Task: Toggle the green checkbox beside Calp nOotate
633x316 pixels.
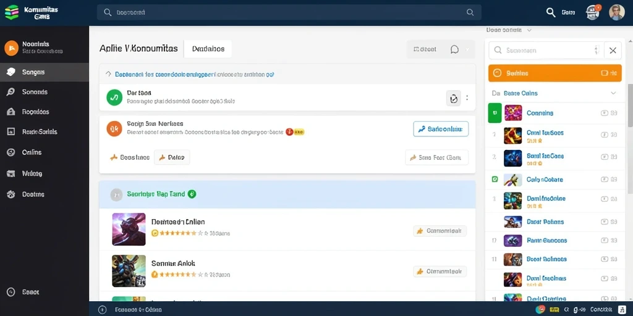Action: tap(495, 180)
